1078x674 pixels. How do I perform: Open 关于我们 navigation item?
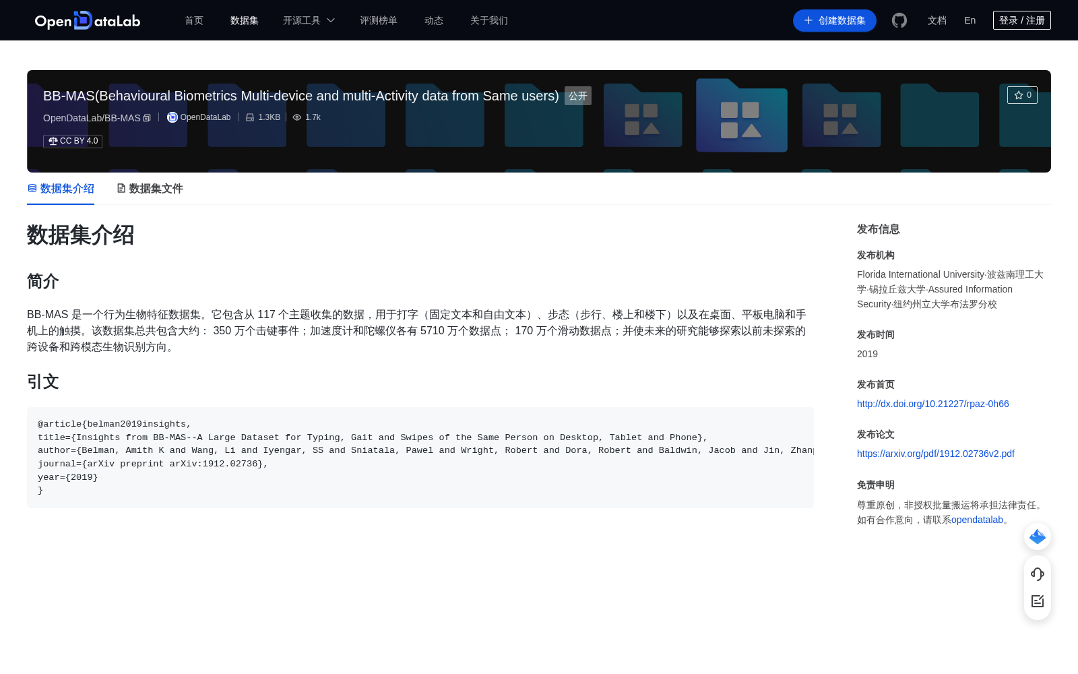(489, 21)
